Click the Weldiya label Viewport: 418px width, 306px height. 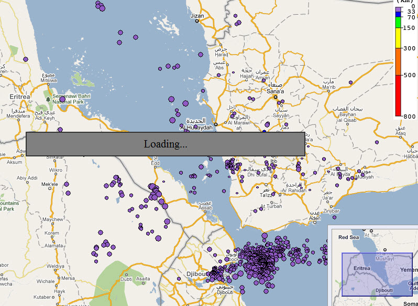click(x=56, y=266)
